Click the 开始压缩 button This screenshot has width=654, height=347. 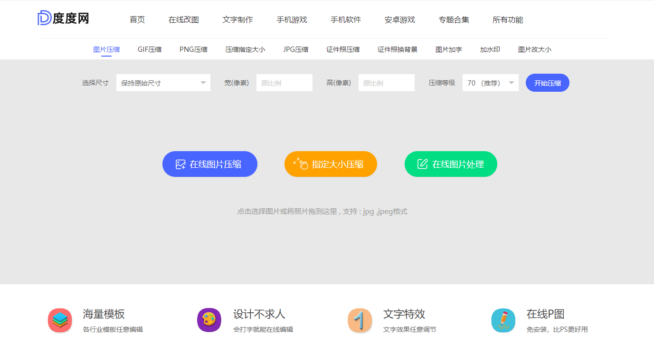point(547,82)
